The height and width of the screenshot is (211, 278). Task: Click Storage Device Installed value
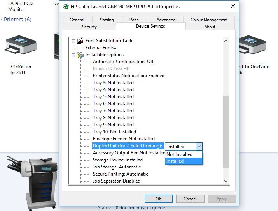coord(134,160)
